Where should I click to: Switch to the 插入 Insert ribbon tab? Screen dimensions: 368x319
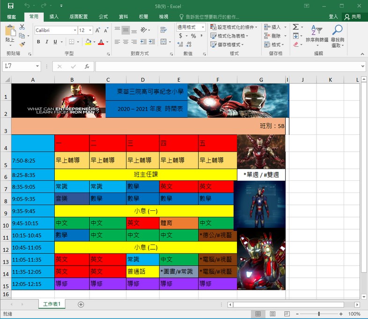click(x=54, y=17)
